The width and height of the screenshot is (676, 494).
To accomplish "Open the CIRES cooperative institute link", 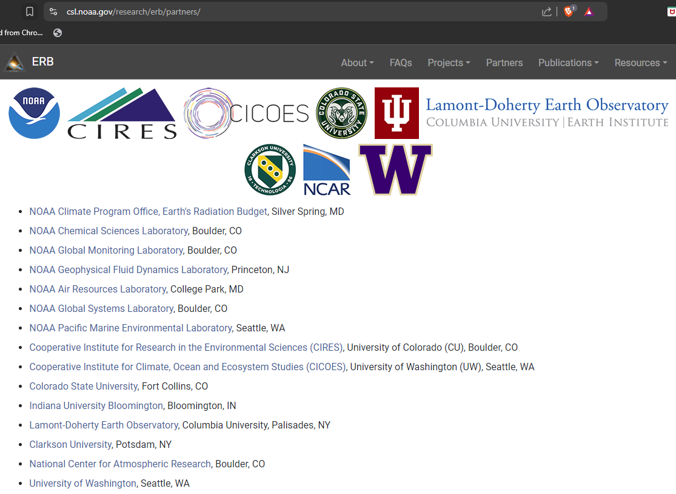I will 186,347.
